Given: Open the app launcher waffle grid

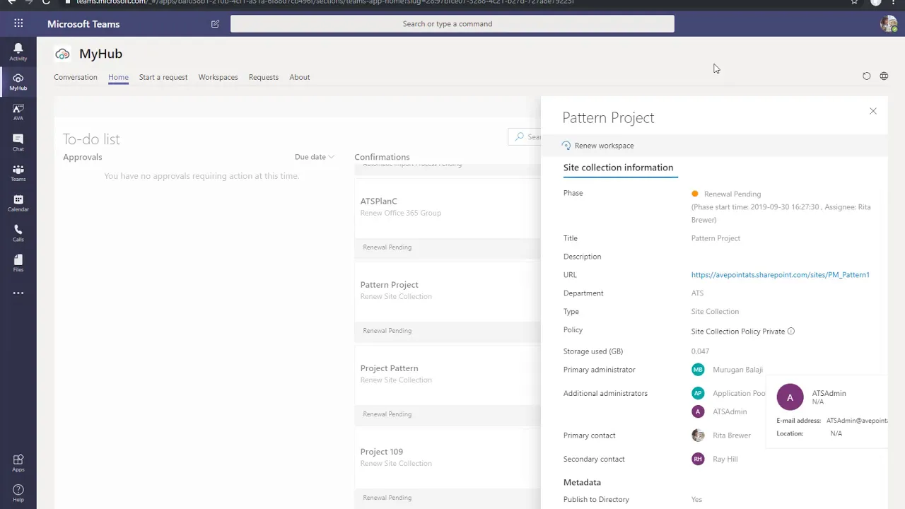Looking at the screenshot, I should coord(18,23).
